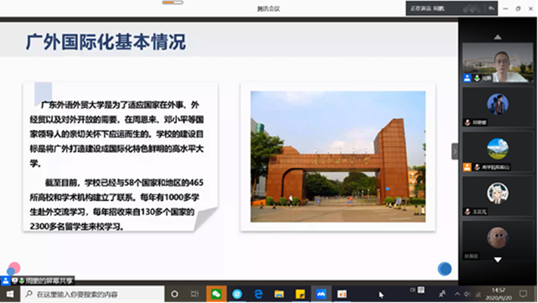Click the Windows Start button

coord(8,293)
